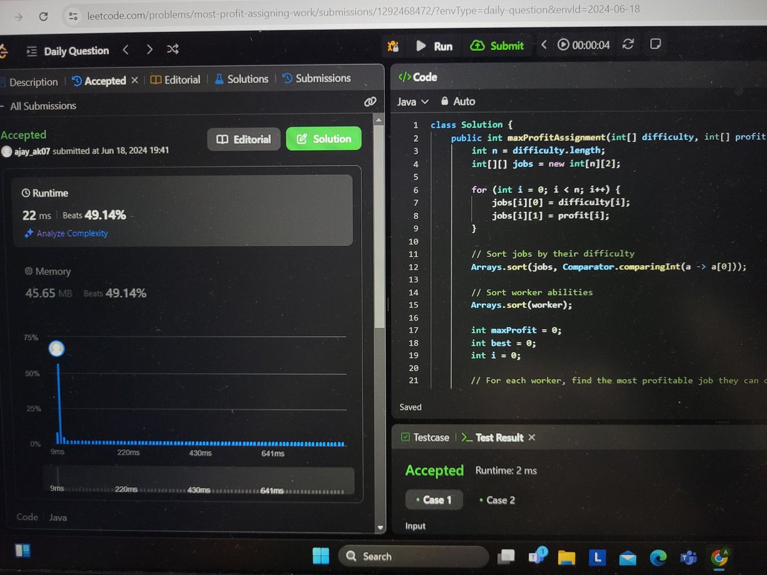Select Case 2 in the test results
767x575 pixels.
(x=497, y=500)
